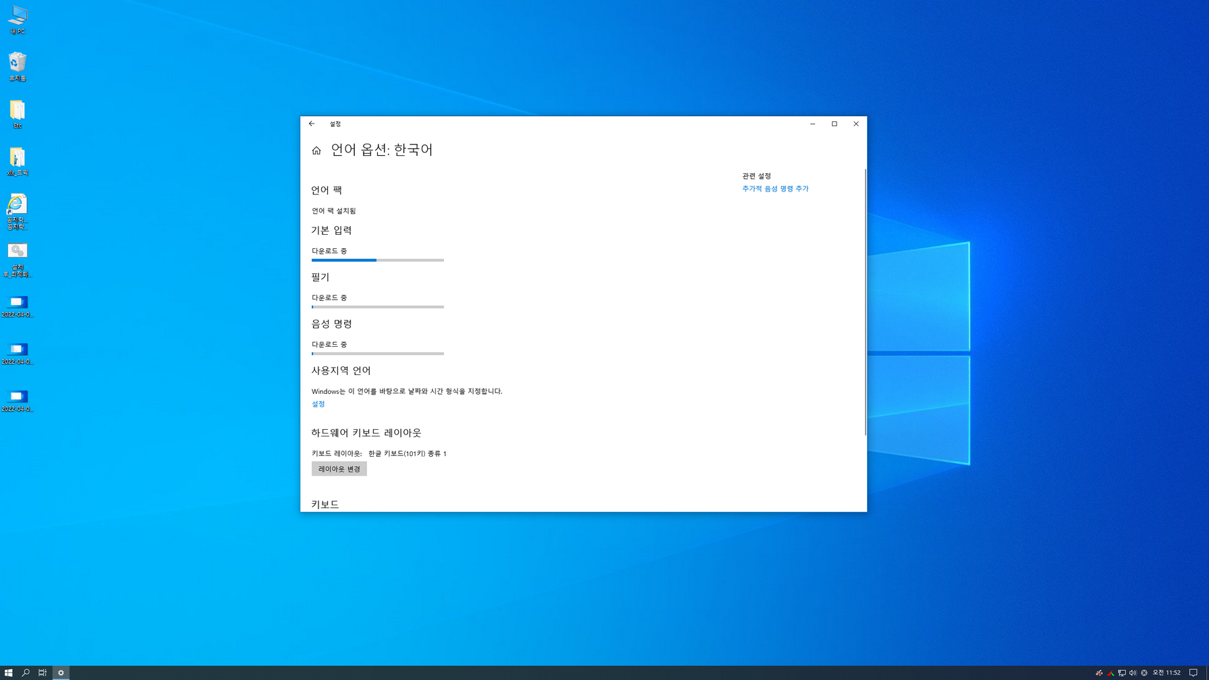1209x680 pixels.
Task: Click the 언어 팩 heading
Action: coord(327,190)
